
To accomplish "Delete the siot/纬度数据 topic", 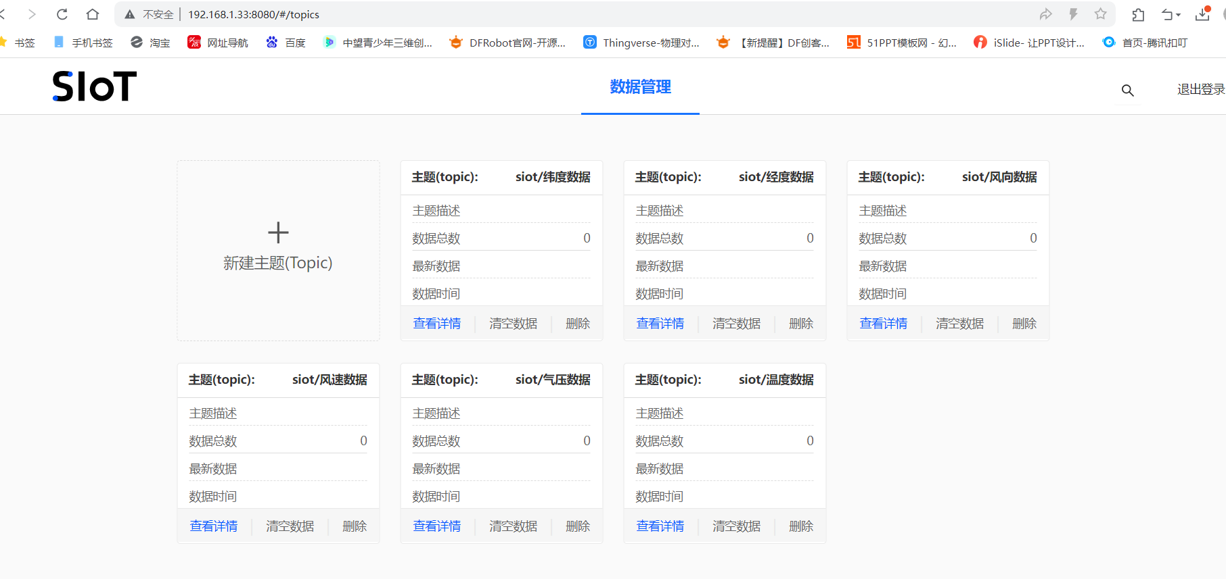I will pos(578,324).
